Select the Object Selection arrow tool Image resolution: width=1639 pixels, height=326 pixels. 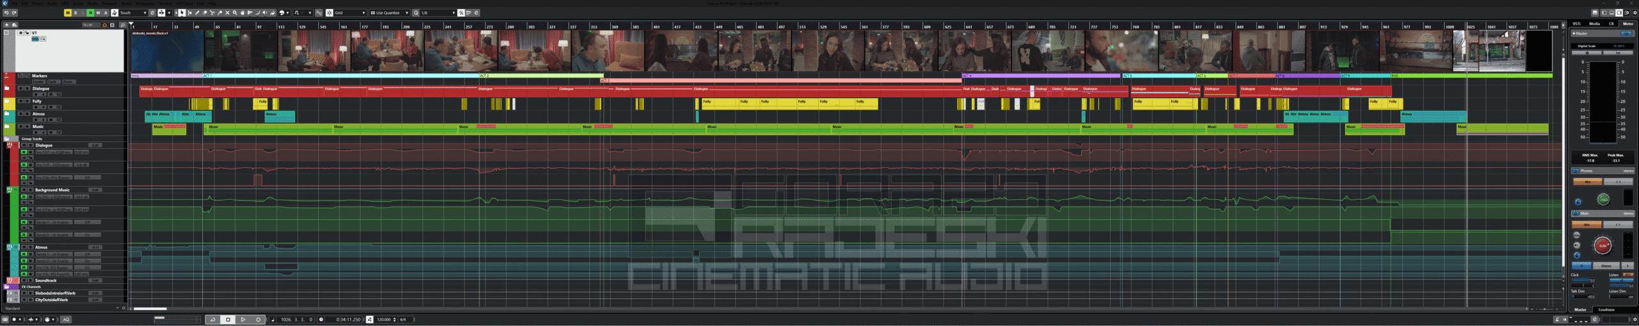182,13
